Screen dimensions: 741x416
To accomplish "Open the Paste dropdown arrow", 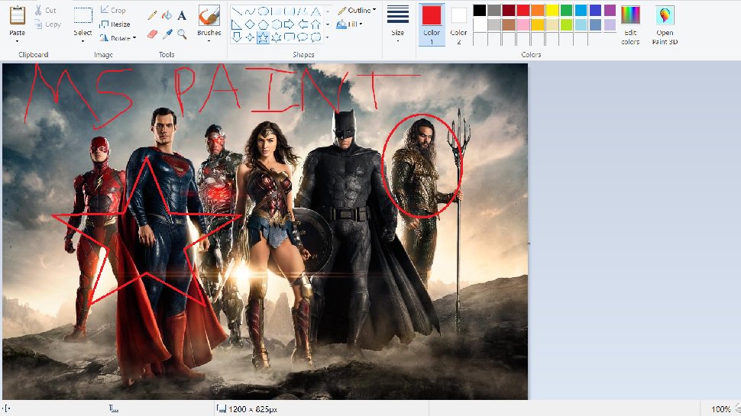I will click(x=17, y=41).
